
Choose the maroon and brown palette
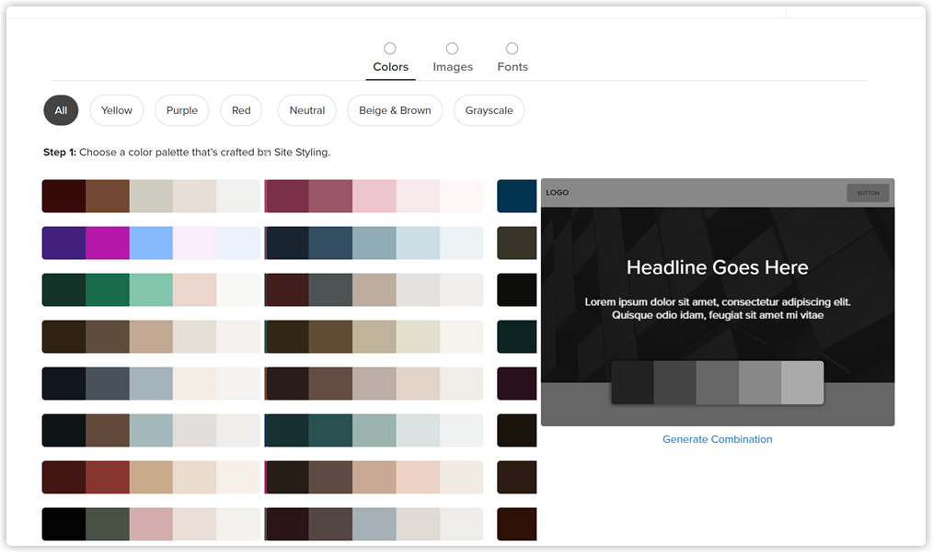point(151,197)
